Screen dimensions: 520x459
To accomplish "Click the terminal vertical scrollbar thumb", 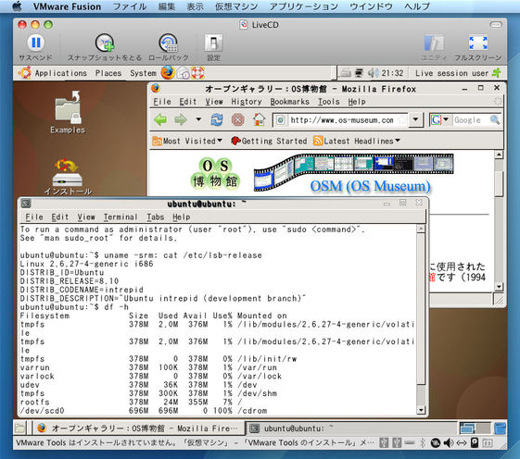I will [x=421, y=309].
